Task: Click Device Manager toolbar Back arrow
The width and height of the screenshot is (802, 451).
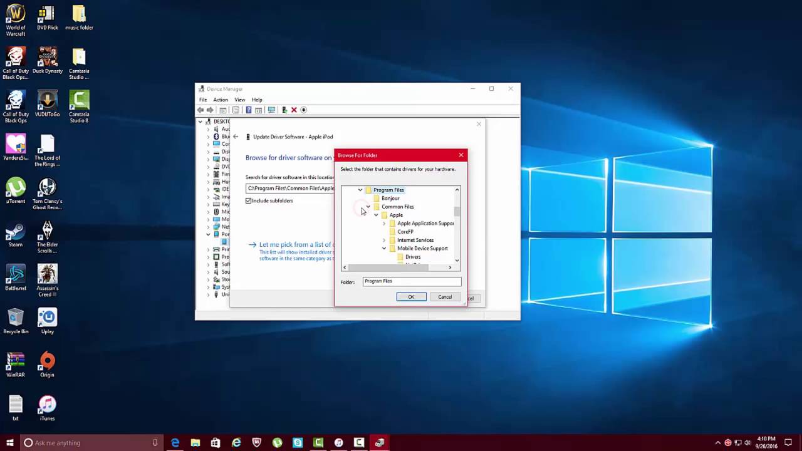Action: pos(200,110)
